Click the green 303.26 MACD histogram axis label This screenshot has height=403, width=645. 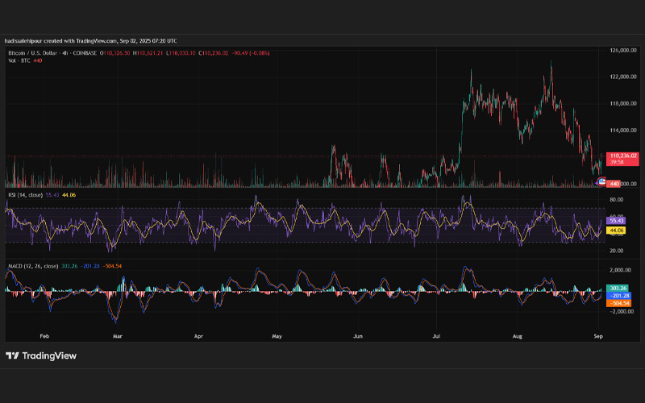[618, 289]
